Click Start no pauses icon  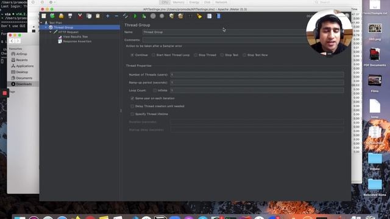click(x=144, y=16)
